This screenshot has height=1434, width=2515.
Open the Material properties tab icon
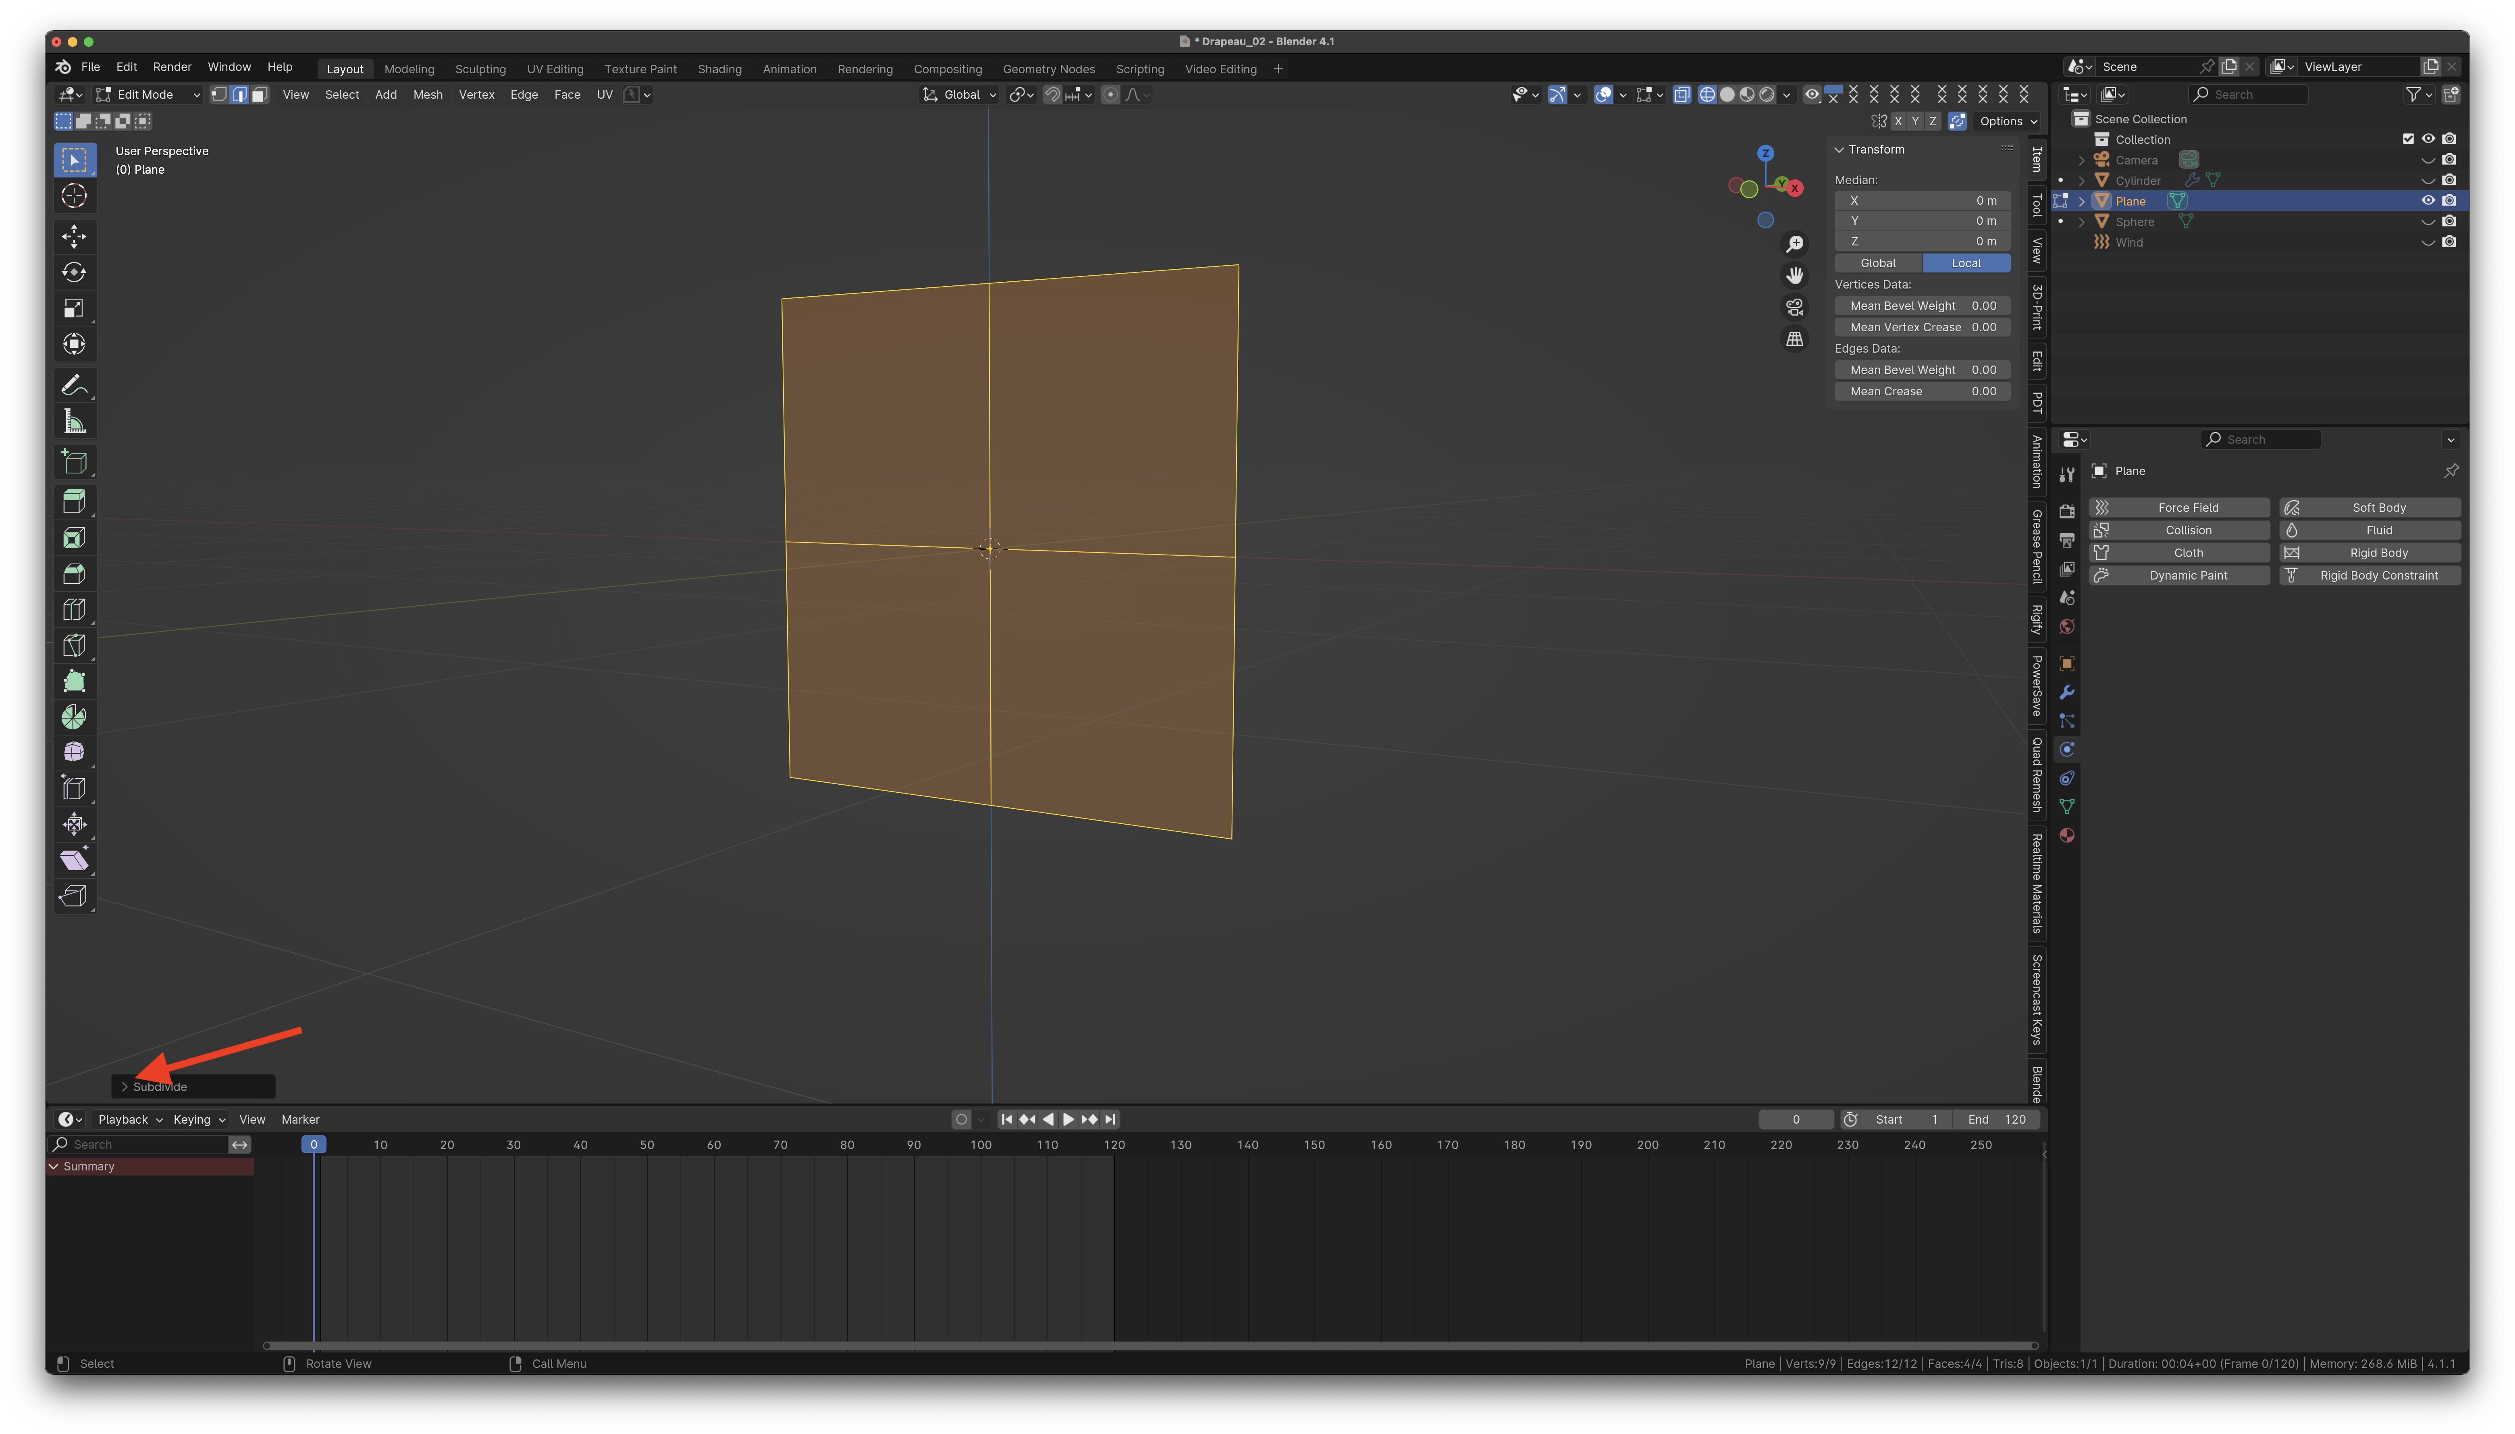(x=2067, y=835)
